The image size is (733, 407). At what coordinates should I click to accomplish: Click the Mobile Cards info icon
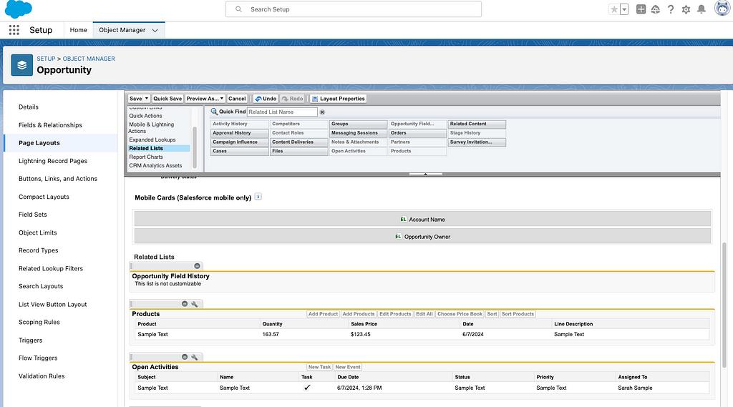[258, 197]
